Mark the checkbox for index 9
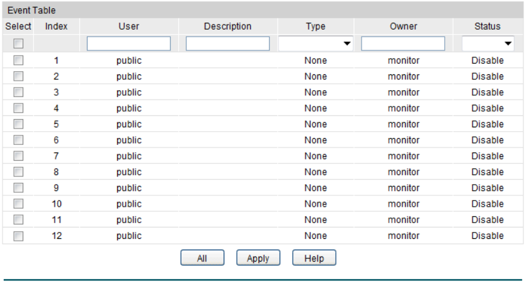Viewport: 526px width, 283px height. (18, 188)
